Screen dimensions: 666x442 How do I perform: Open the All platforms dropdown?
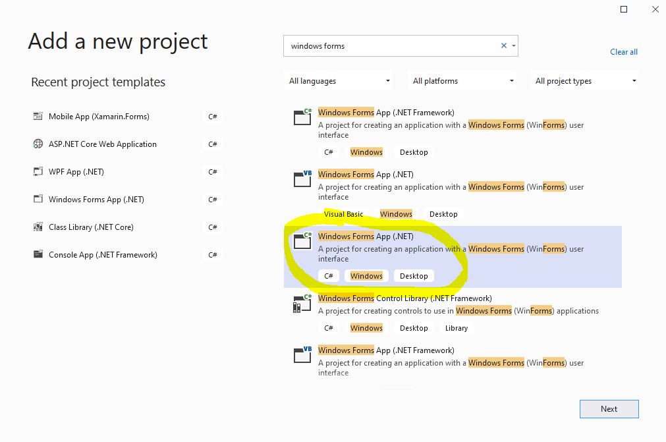(462, 80)
